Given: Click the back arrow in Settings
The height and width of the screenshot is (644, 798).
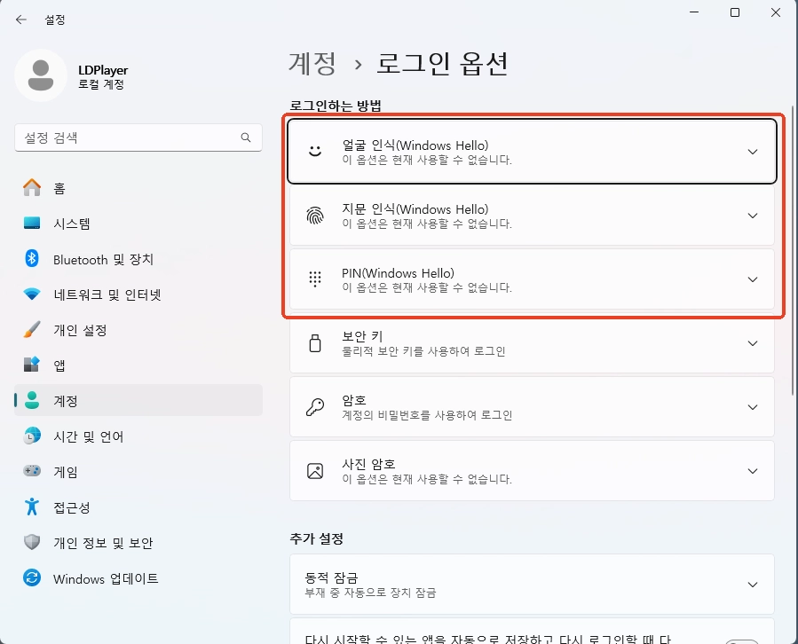Looking at the screenshot, I should pyautogui.click(x=21, y=20).
